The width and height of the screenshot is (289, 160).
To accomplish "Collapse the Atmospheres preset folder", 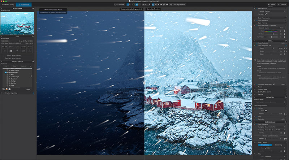I will (x=4, y=73).
